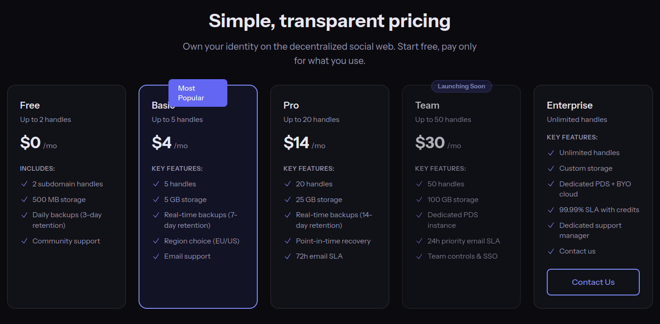This screenshot has height=324, width=660.
Task: Select the Pro plan heading
Action: point(291,105)
